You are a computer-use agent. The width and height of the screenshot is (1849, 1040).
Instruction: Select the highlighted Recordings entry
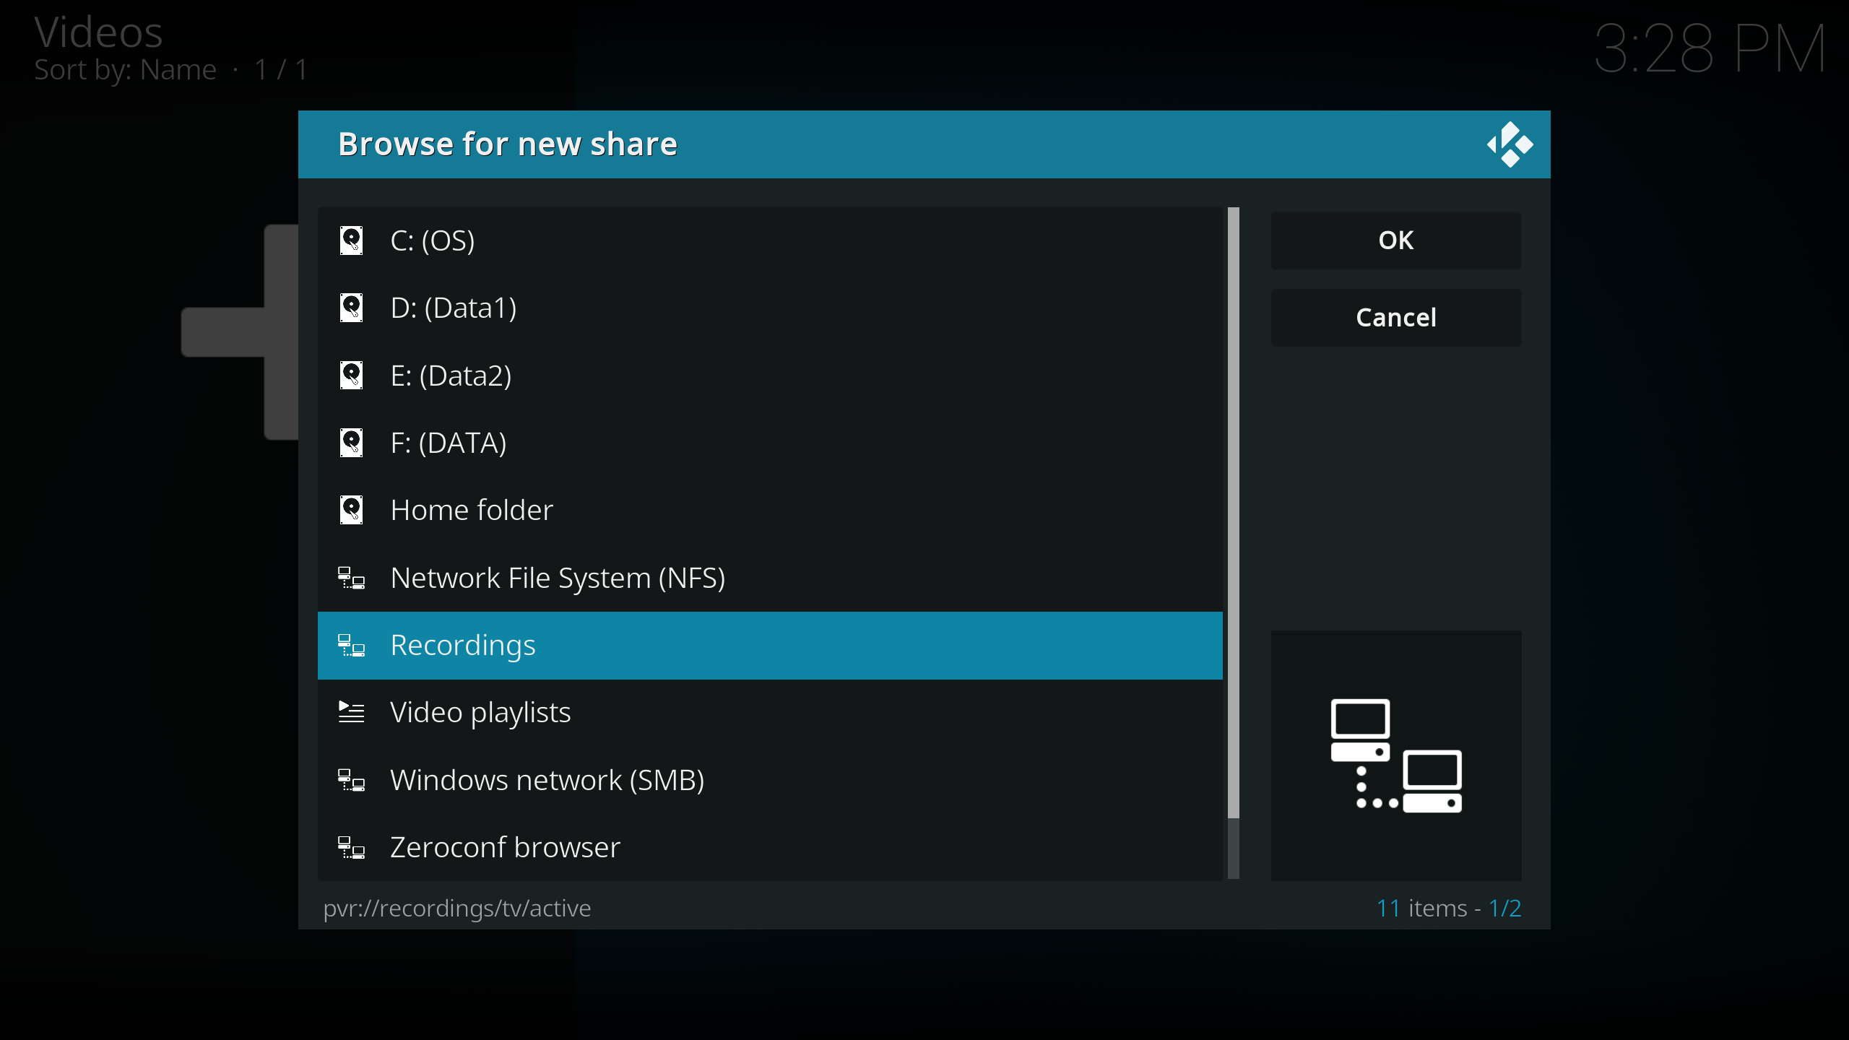pyautogui.click(x=770, y=646)
